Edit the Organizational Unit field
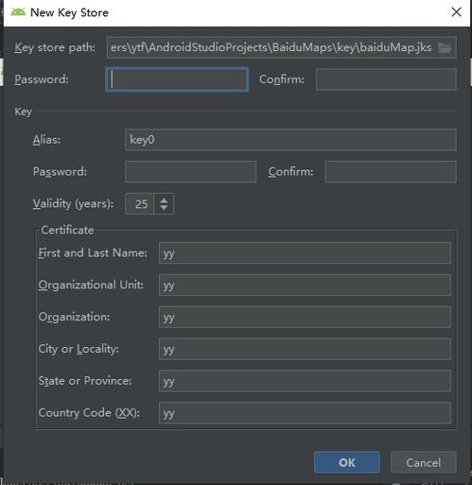The height and width of the screenshot is (485, 472). (305, 285)
